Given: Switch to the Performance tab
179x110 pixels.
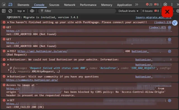Looking at the screenshot, I should click(88, 5).
